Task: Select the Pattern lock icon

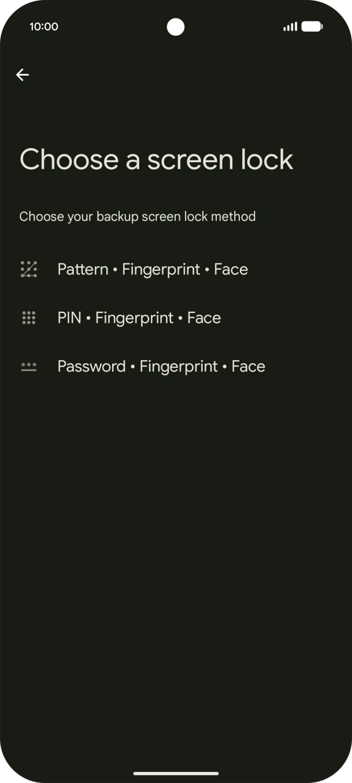Action: click(x=28, y=269)
